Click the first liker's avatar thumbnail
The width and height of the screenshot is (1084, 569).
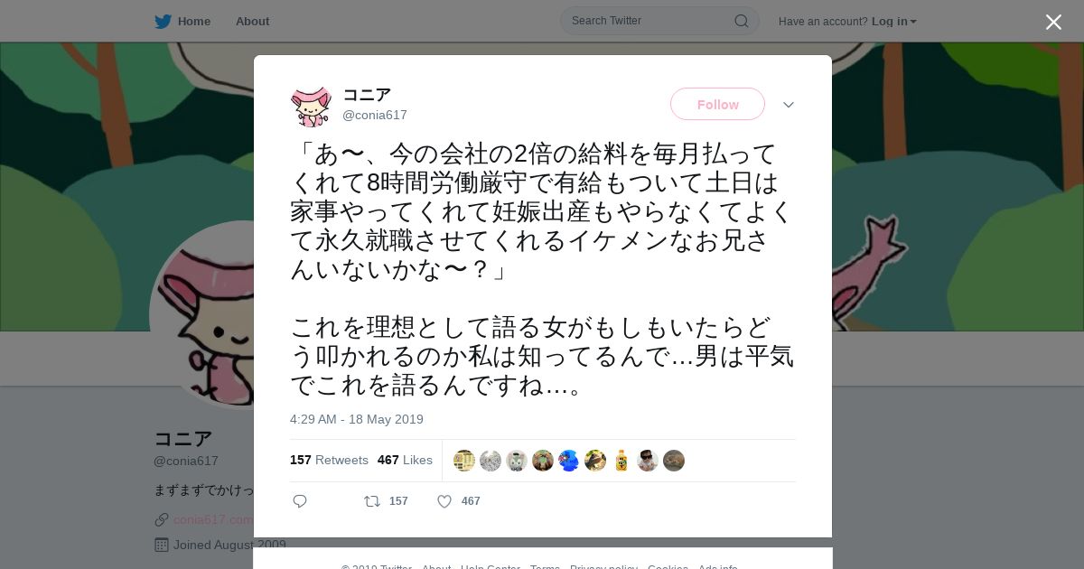pos(464,461)
